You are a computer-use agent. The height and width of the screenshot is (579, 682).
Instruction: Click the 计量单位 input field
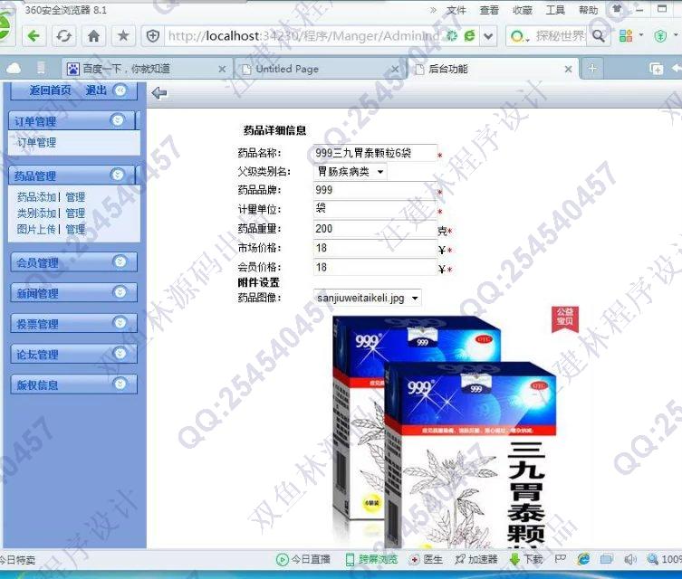point(375,209)
